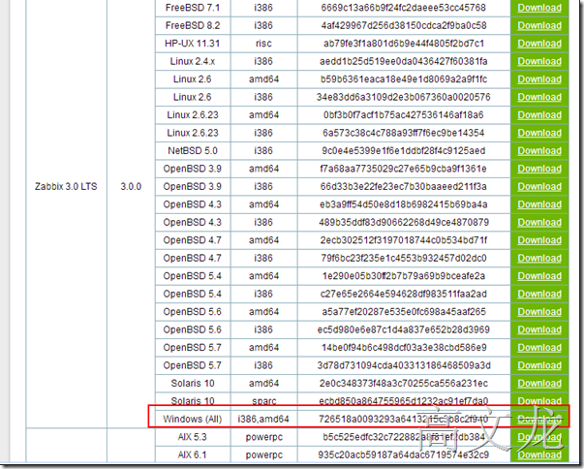Select hash 489b35ddf83d90662268d49ce4870879
Viewport: 584px width, 469px height.
404,223
